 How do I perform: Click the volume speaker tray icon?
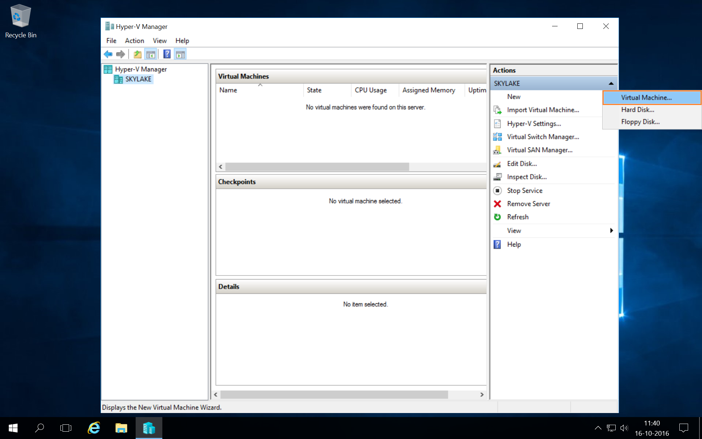point(624,428)
